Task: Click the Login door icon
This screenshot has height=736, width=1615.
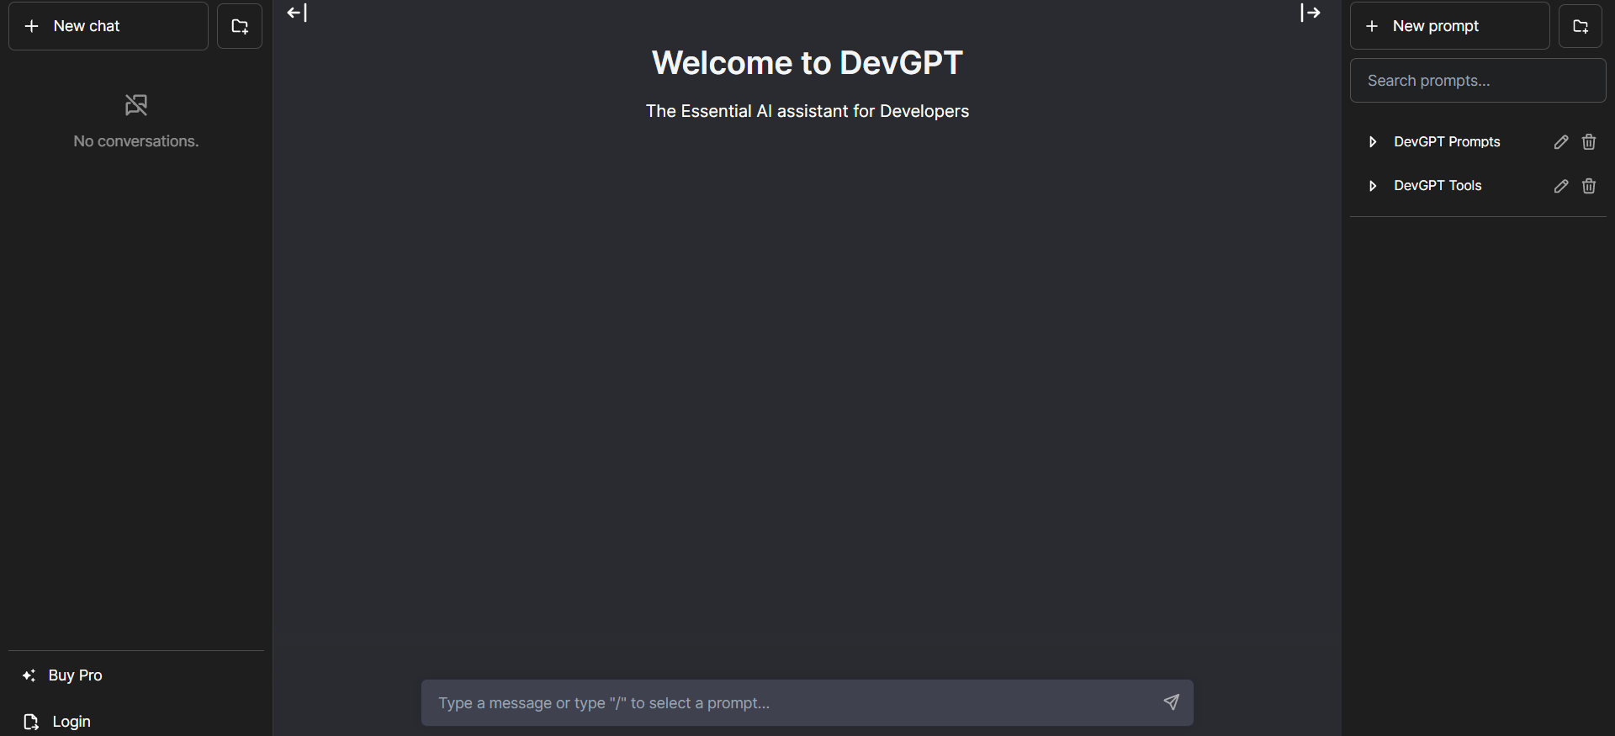Action: pos(31,722)
